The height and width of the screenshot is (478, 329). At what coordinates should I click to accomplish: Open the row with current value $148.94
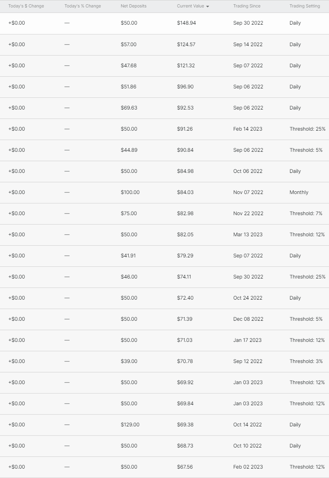164,23
